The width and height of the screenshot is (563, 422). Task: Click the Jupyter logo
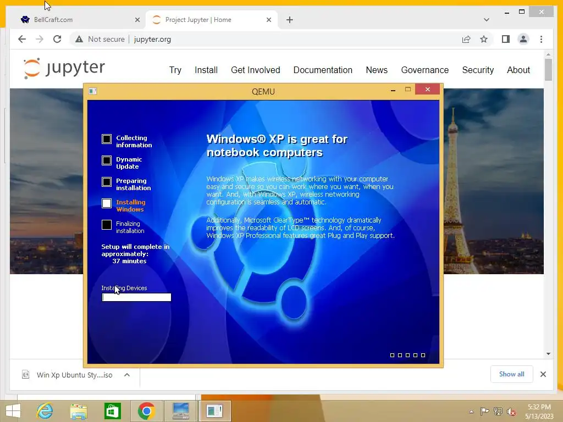pos(64,68)
